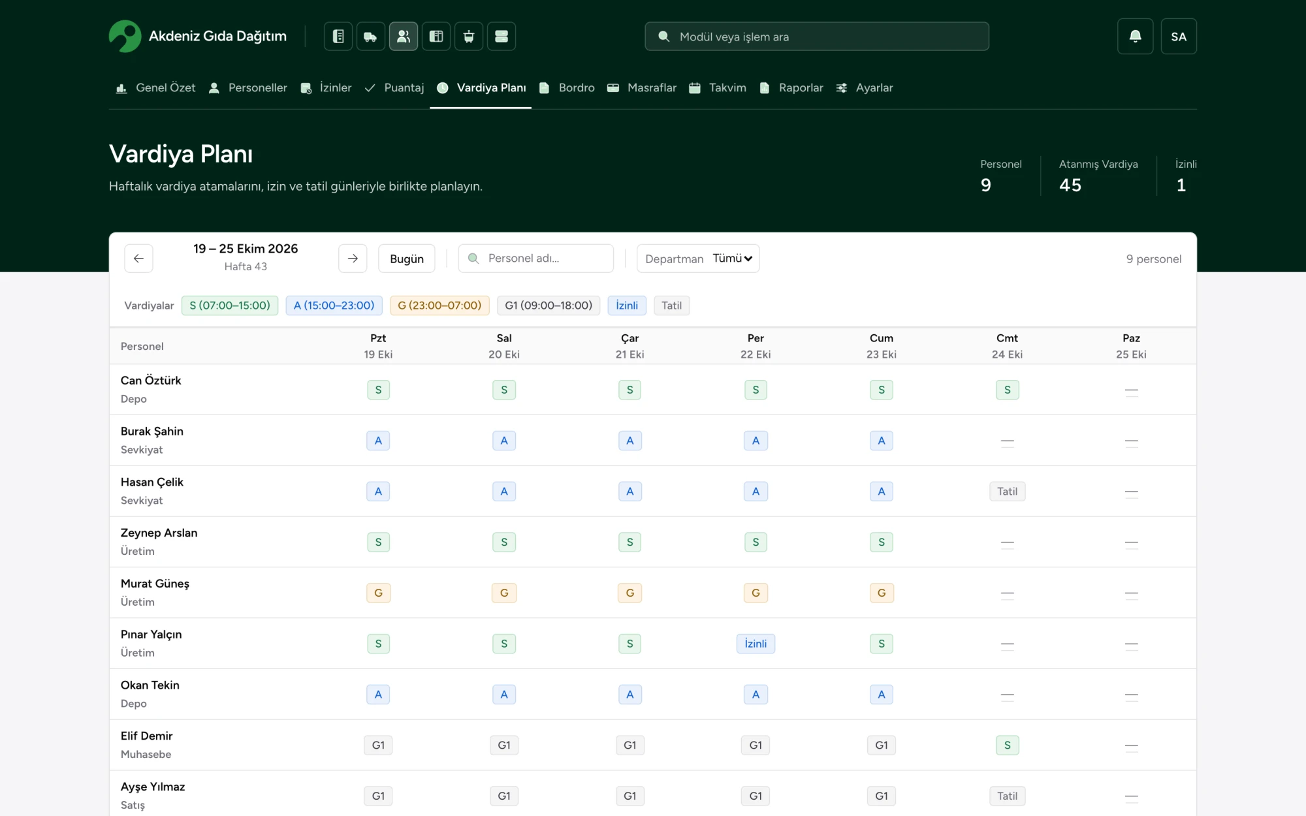Image resolution: width=1306 pixels, height=816 pixels.
Task: Switch to Puantaj tab
Action: pos(394,87)
